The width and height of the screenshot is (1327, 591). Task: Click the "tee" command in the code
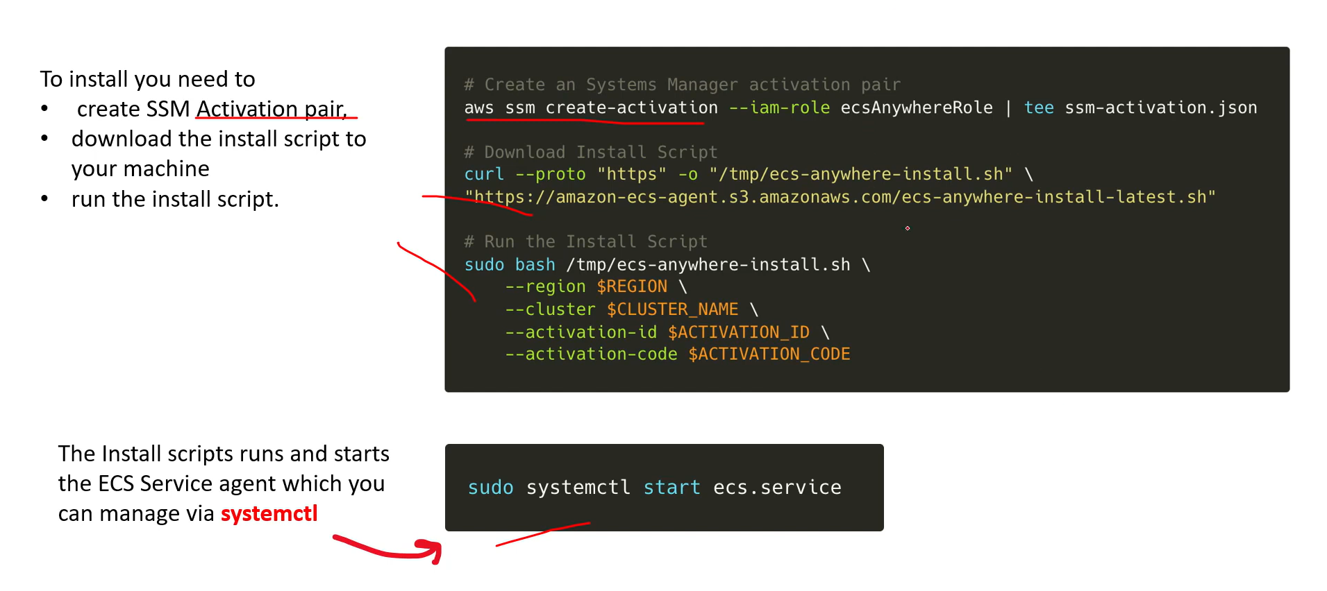(1039, 108)
